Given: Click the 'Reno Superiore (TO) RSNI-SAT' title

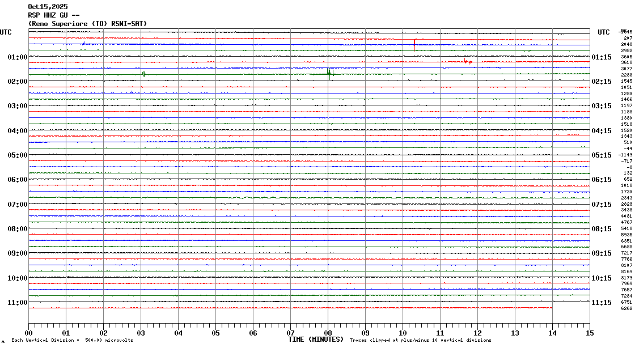Looking at the screenshot, I should click(x=87, y=23).
